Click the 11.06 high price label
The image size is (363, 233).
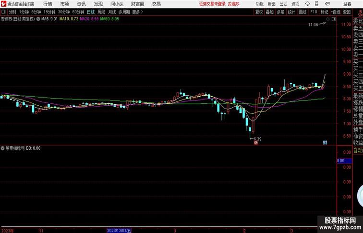[x=313, y=25]
